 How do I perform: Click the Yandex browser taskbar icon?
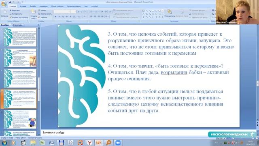(x=89, y=142)
